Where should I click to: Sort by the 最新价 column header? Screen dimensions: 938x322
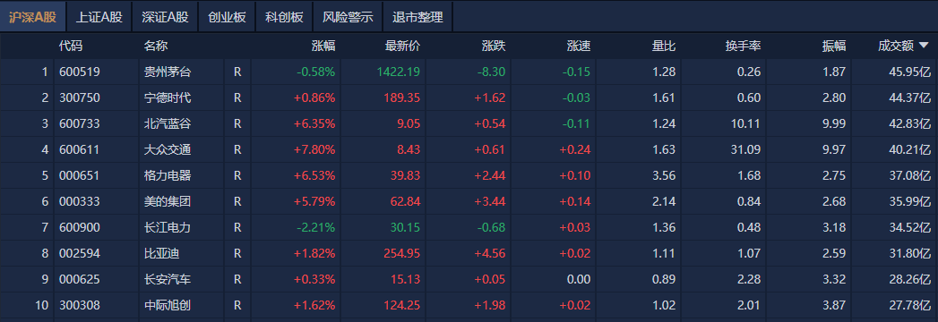click(402, 46)
